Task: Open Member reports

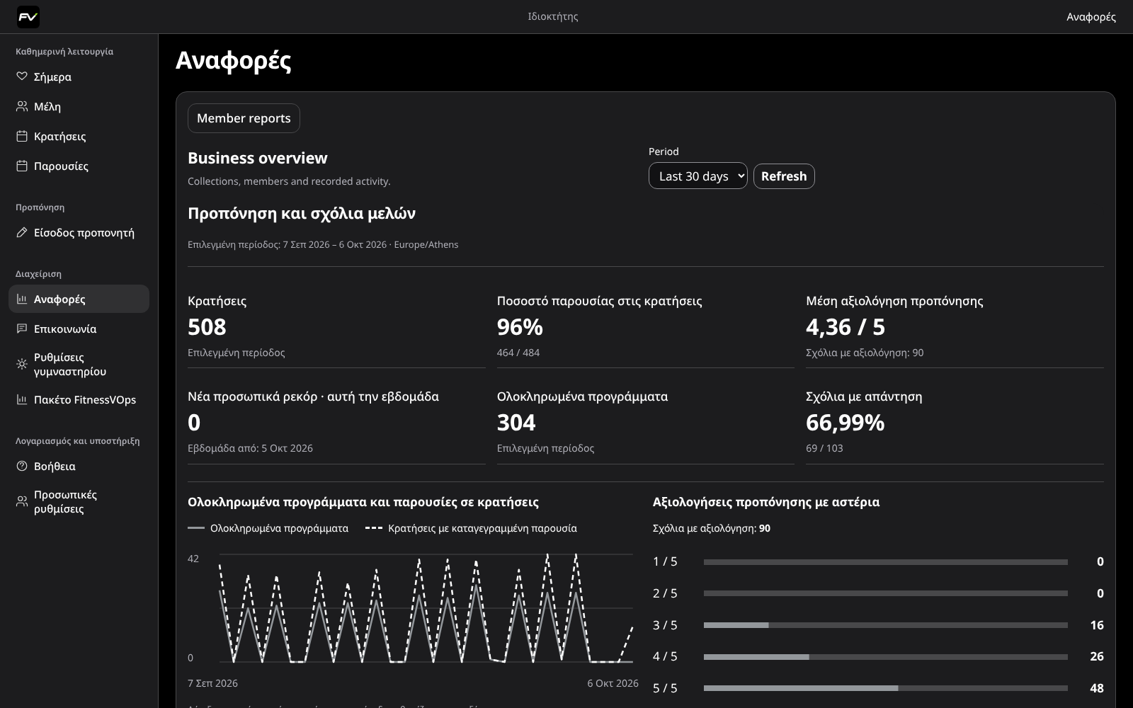Action: [244, 118]
